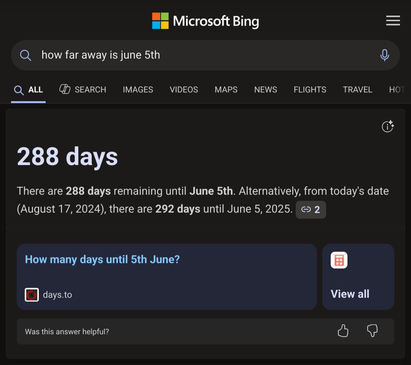Viewport: 411px width, 365px height.
Task: Click the calculator source icon
Action: (339, 260)
